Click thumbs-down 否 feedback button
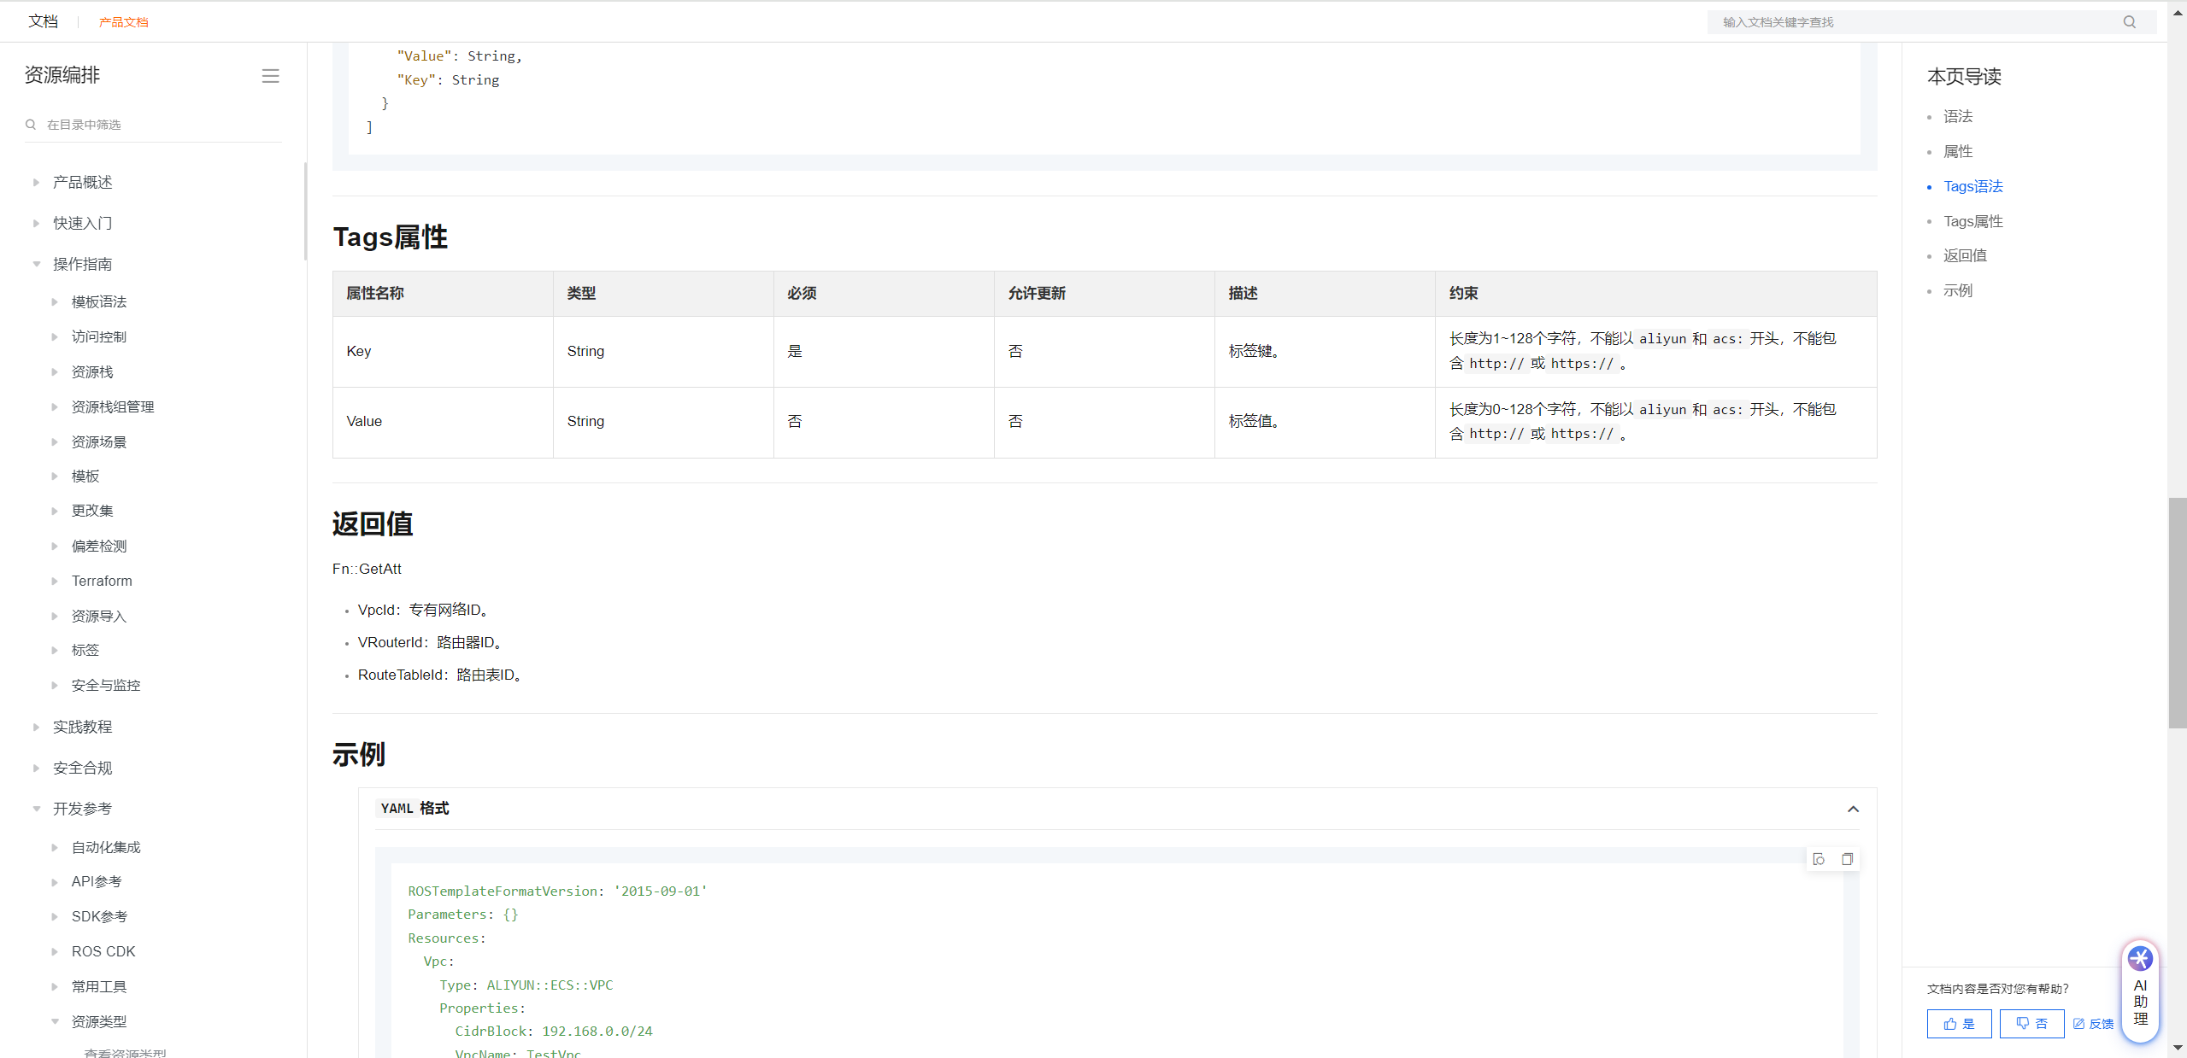The width and height of the screenshot is (2187, 1058). 2031,1023
